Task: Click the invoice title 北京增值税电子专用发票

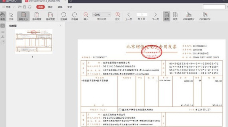Action: (151, 47)
